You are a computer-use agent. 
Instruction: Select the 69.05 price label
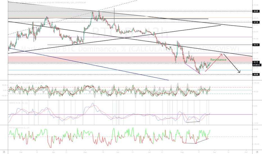pos(256,11)
